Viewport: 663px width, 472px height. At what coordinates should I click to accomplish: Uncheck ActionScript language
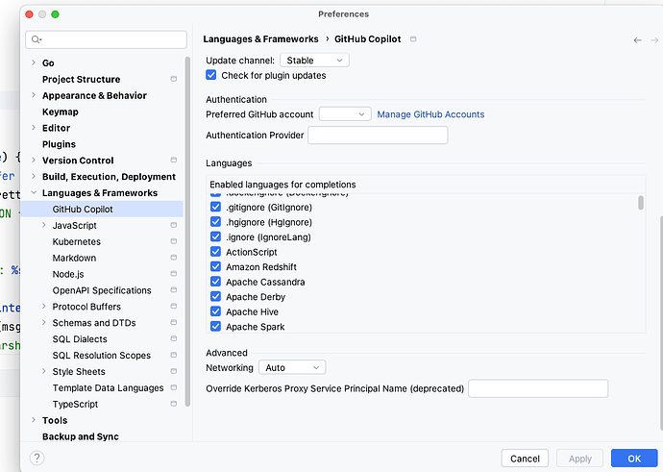coord(215,252)
